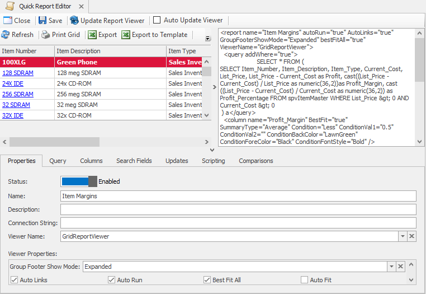Click the Update Report Viewer icon
This screenshot has height=294, width=426.
click(74, 21)
